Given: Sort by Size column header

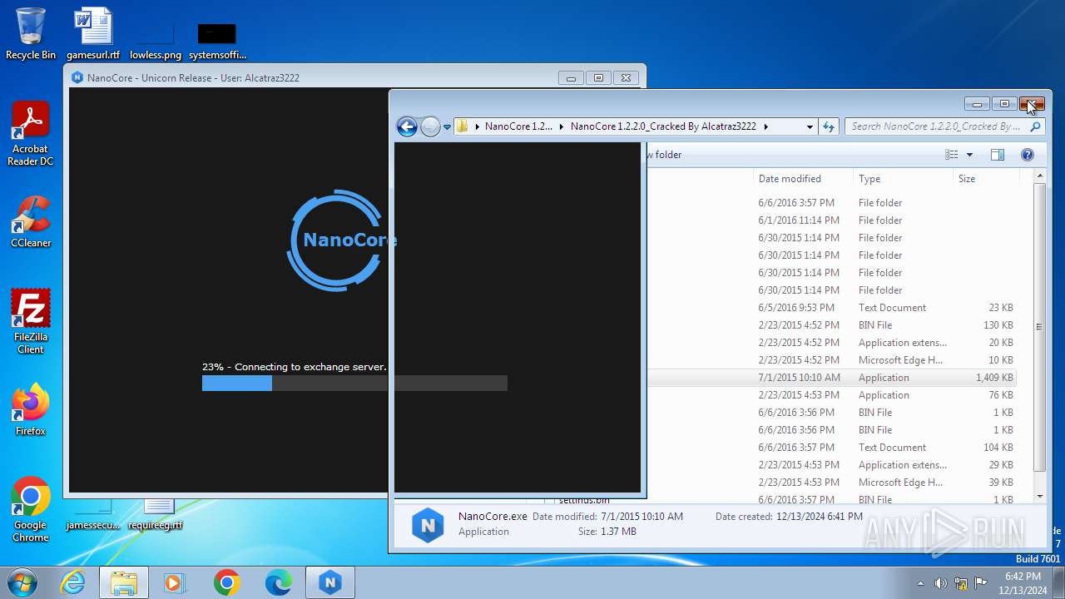Looking at the screenshot, I should [986, 179].
